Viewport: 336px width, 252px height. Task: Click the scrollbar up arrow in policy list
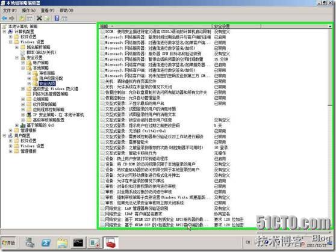pos(330,26)
